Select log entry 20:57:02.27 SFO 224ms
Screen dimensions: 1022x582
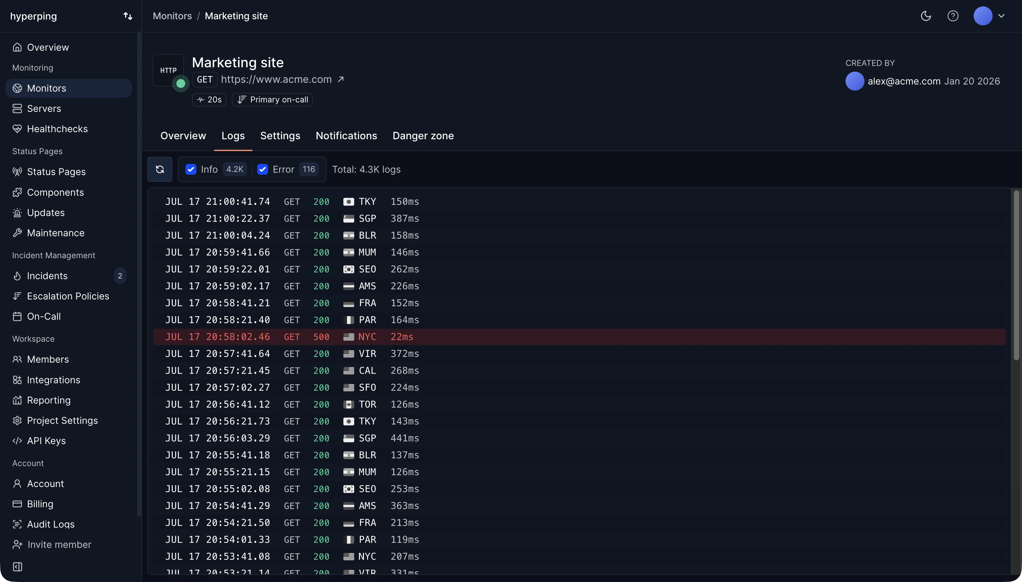[x=579, y=387]
